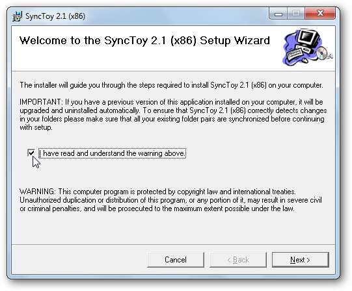Click the disabled Back button

click(x=238, y=260)
